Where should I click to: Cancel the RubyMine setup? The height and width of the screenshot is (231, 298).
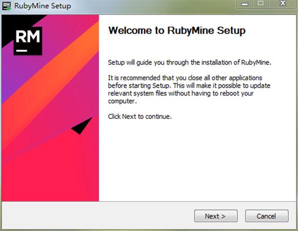(x=267, y=216)
